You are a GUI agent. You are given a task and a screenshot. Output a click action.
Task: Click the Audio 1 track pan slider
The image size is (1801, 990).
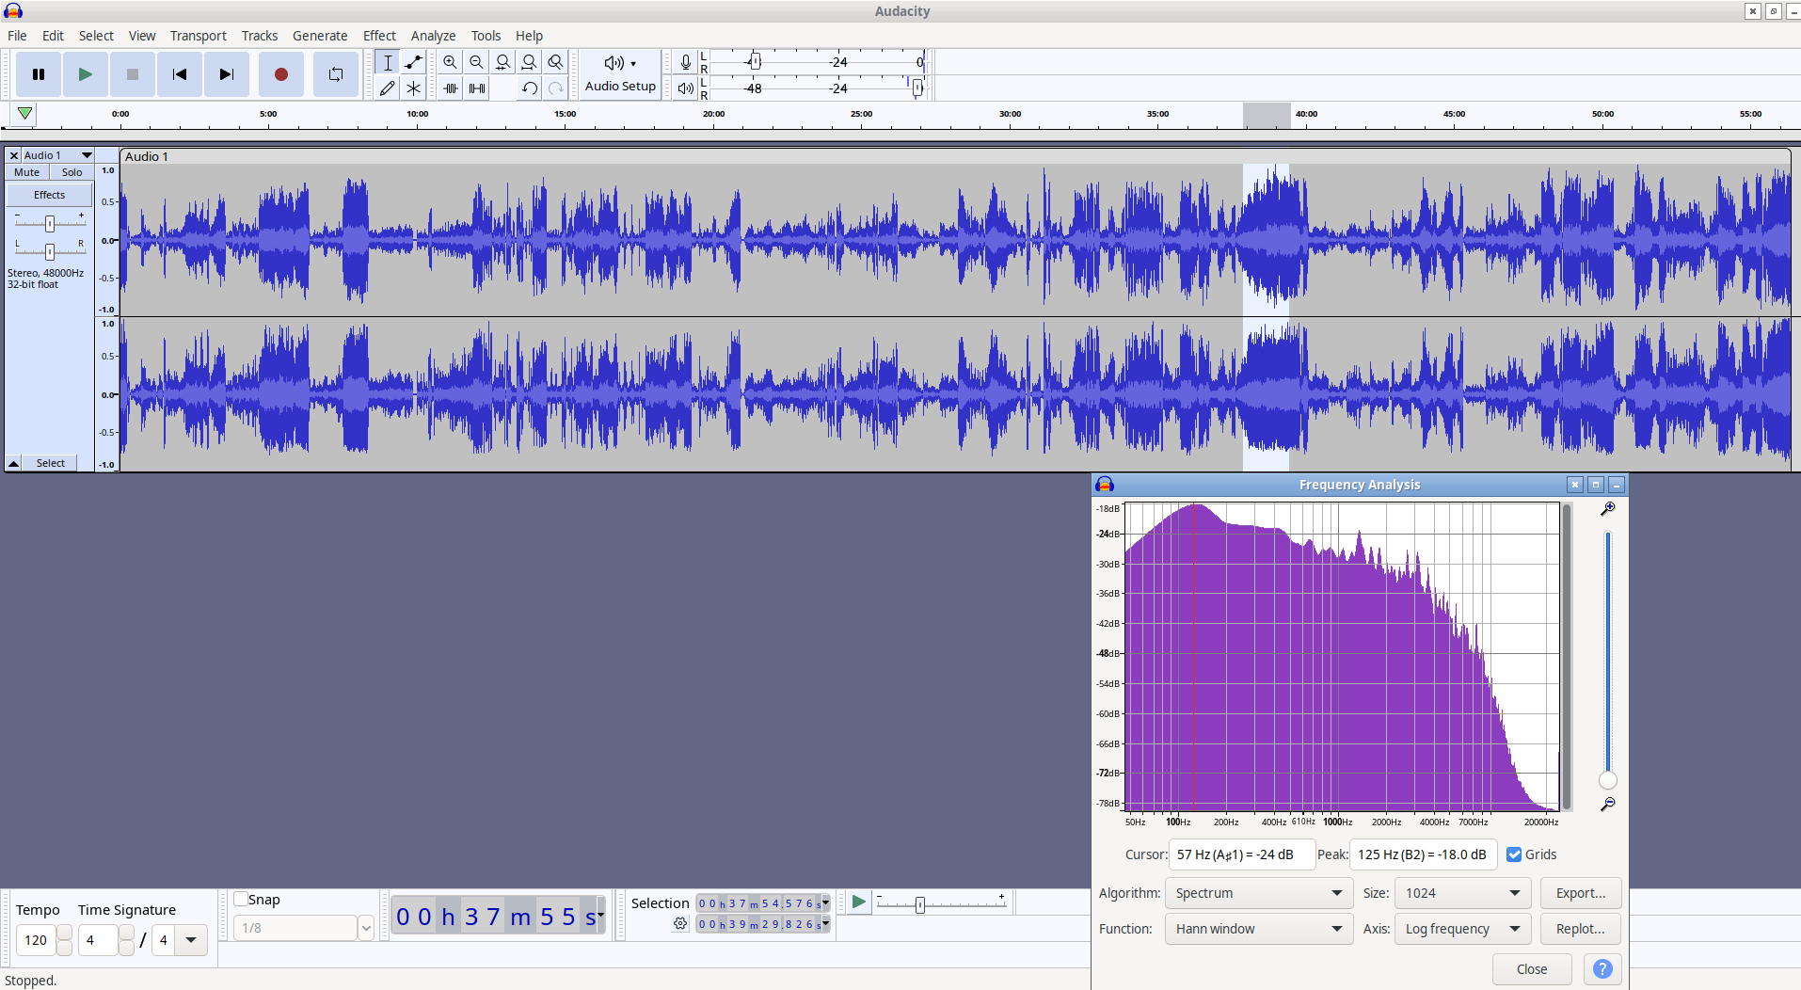50,250
